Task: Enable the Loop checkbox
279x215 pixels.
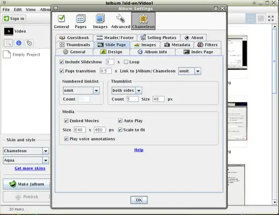Action: (x=126, y=62)
